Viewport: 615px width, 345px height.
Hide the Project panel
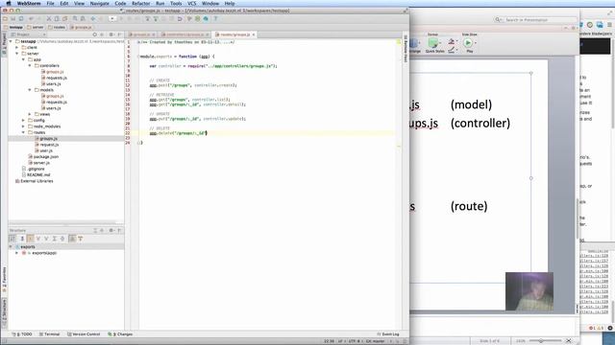coord(119,34)
